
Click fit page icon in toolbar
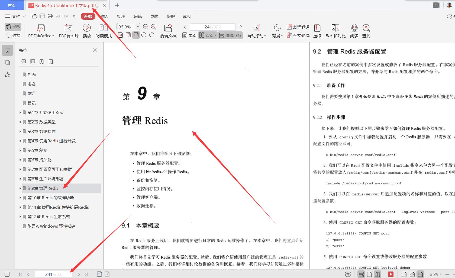coord(128,35)
